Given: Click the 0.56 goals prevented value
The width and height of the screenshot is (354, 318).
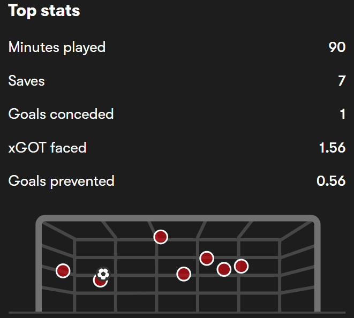Looking at the screenshot, I should [331, 181].
